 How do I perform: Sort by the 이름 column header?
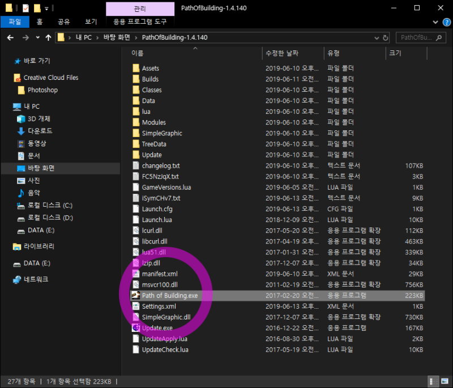pyautogui.click(x=138, y=53)
